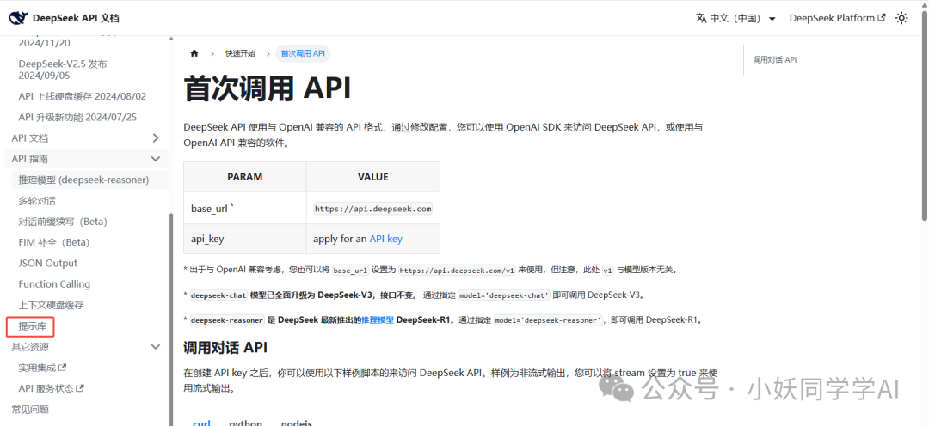
Task: Open DeepSeek-V2.5 发布 2024/09/05 news
Action: click(x=63, y=70)
